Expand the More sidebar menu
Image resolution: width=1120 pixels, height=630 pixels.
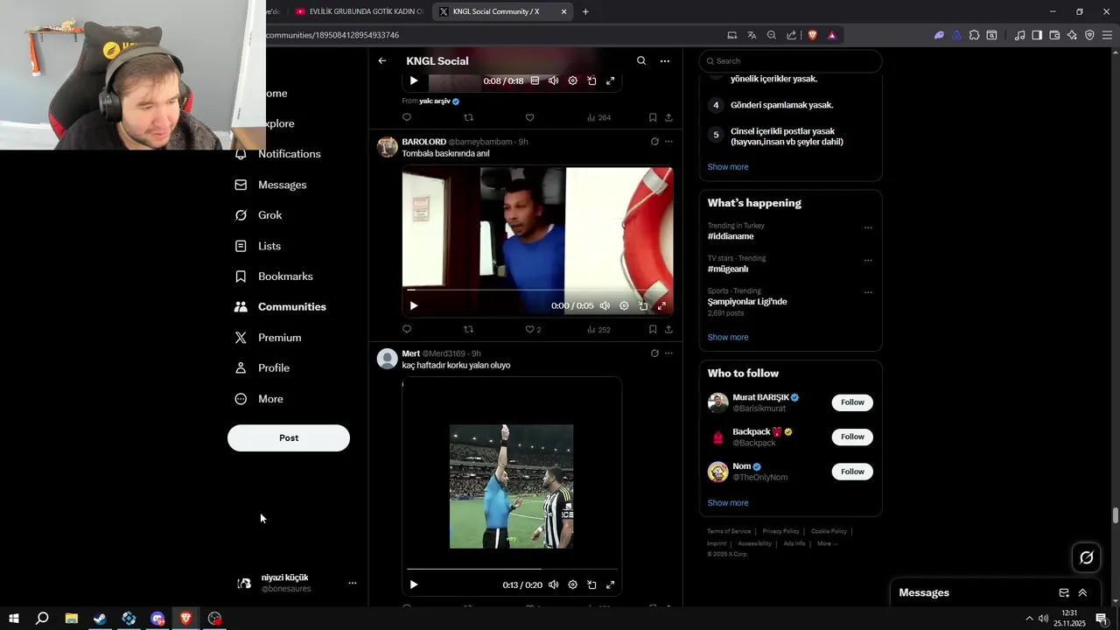point(259,399)
